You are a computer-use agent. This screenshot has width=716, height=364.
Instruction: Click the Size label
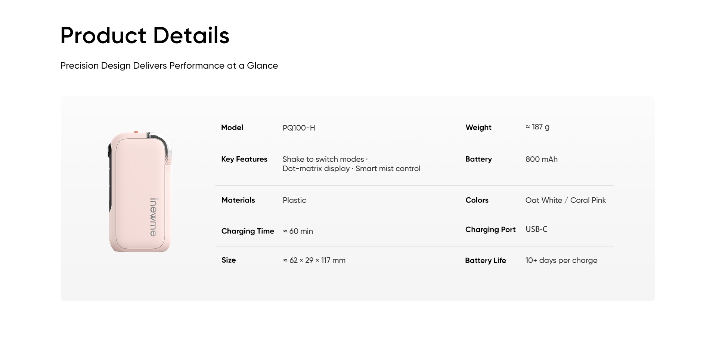(229, 260)
